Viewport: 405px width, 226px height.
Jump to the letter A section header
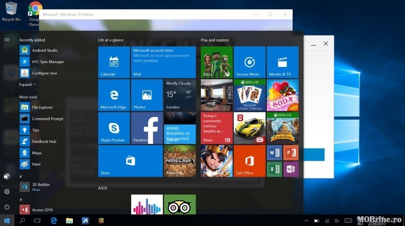click(21, 200)
